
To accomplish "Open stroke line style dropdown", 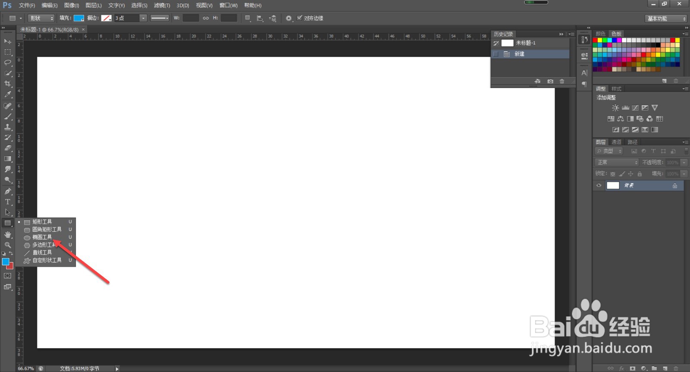I will (160, 18).
